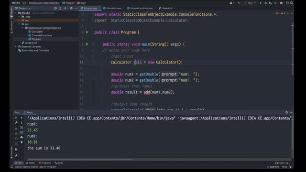
Task: Open Run panel settings gear
Action: [286, 112]
